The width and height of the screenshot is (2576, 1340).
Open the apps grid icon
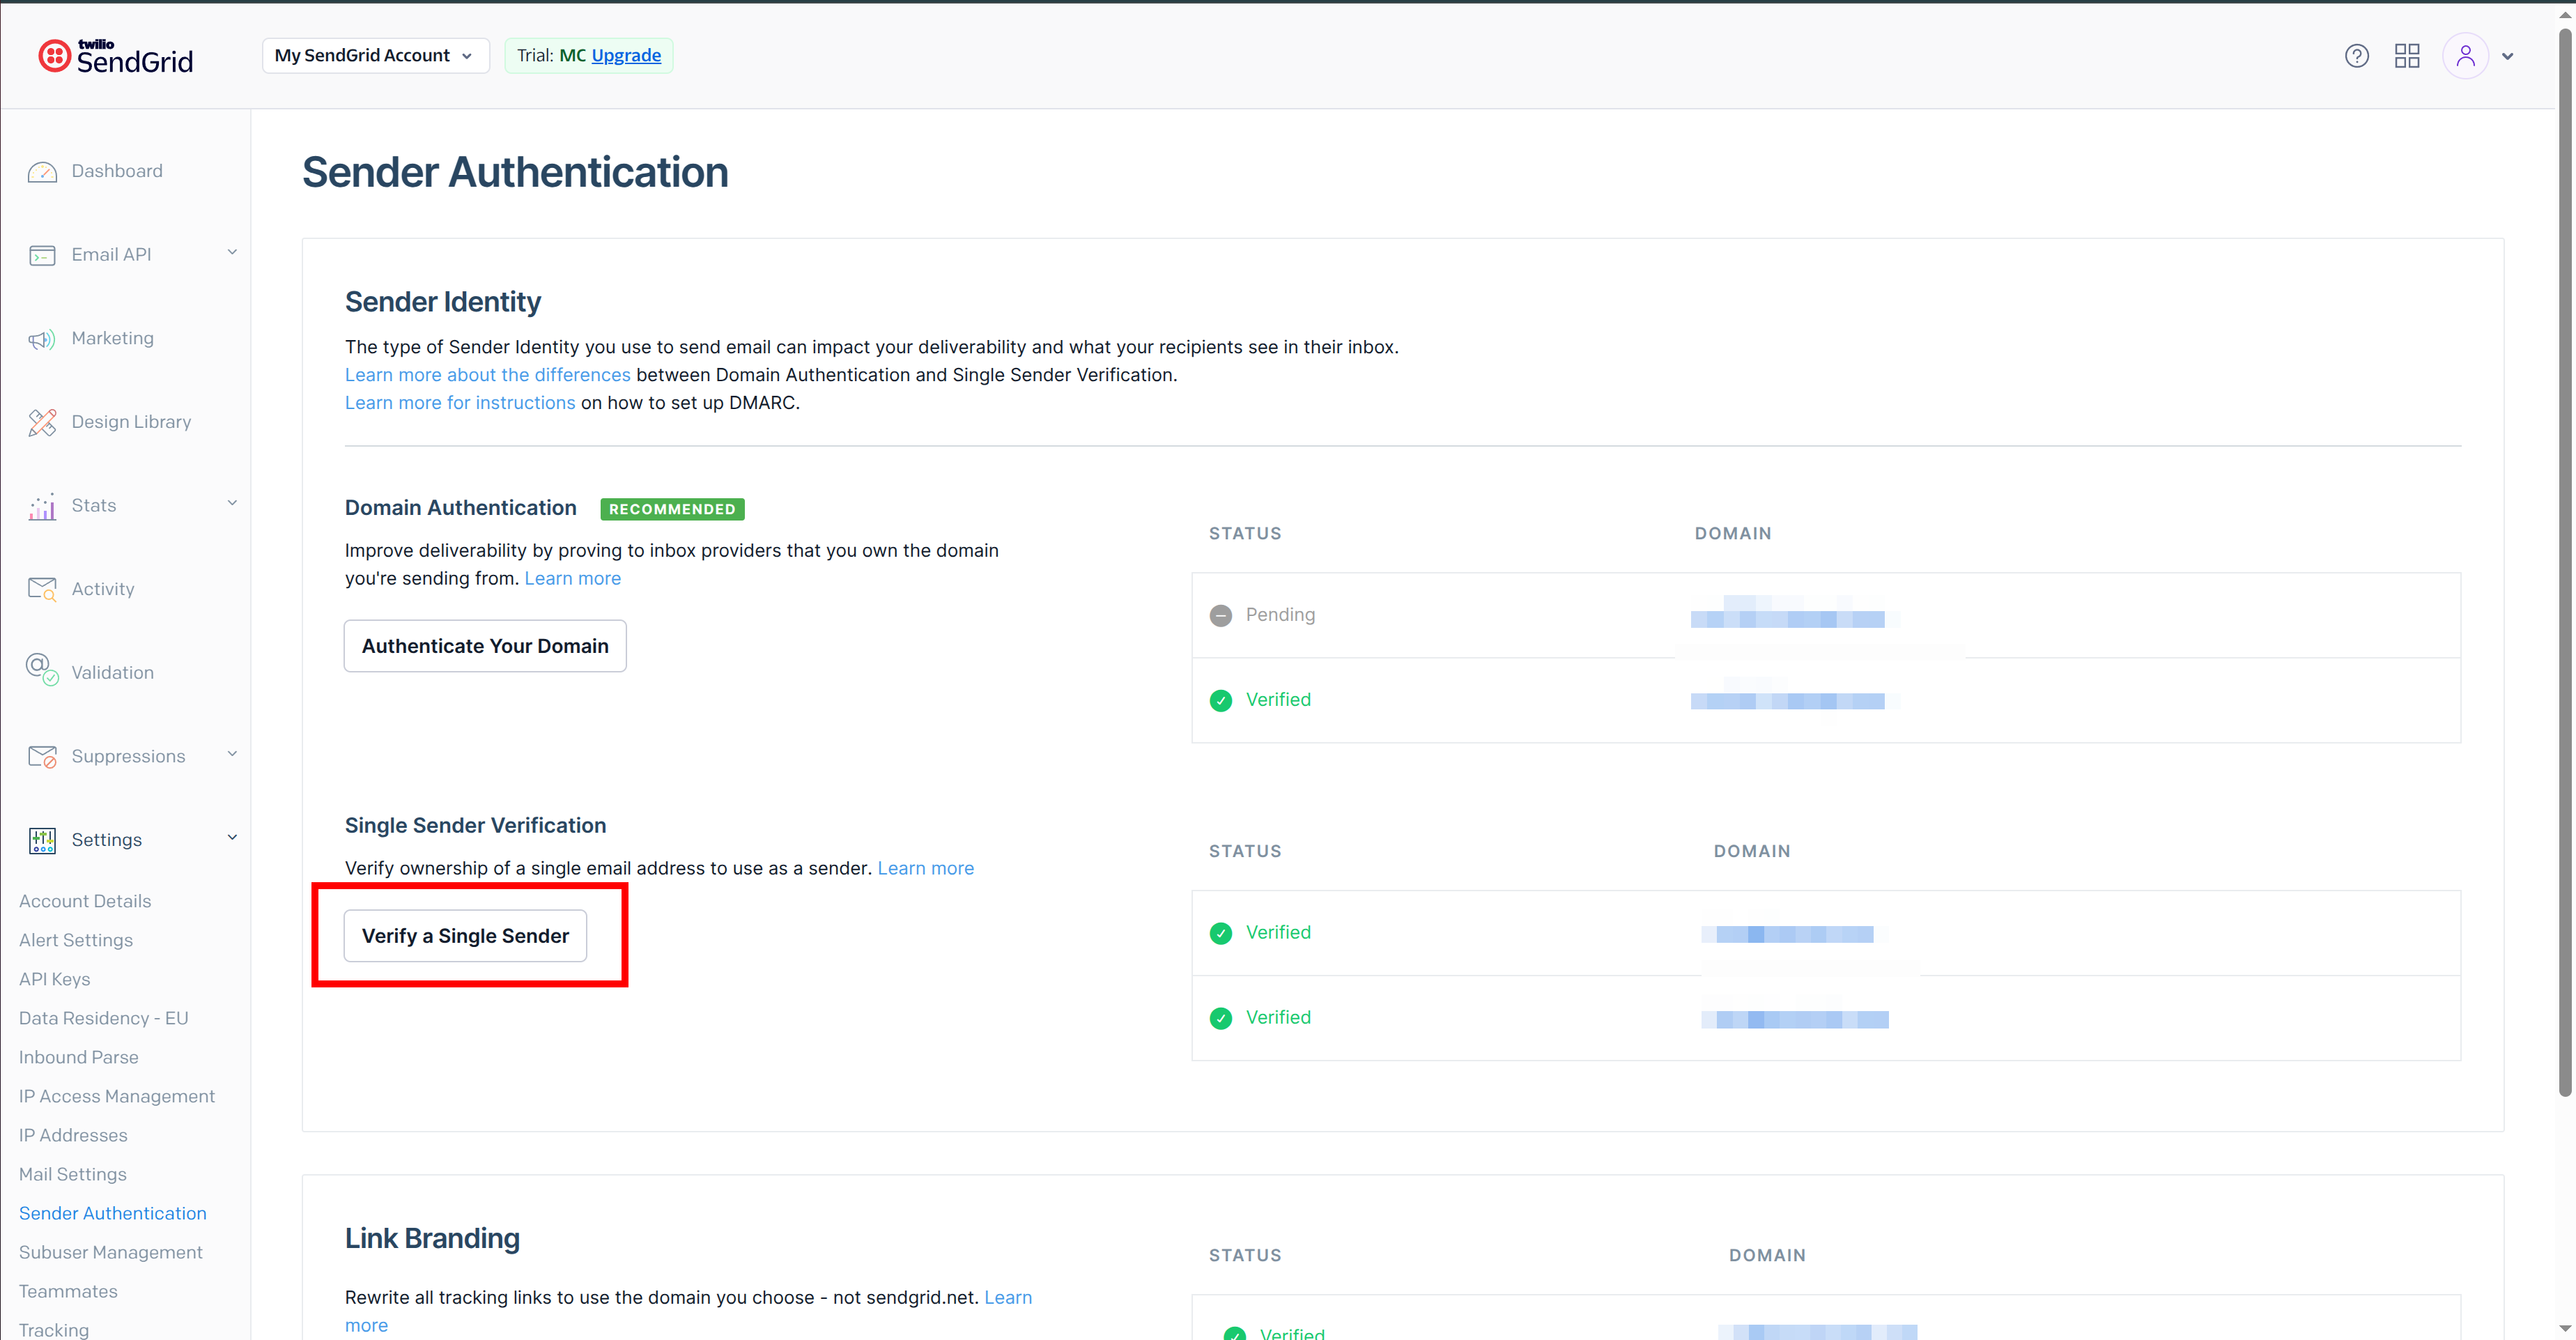[2407, 56]
